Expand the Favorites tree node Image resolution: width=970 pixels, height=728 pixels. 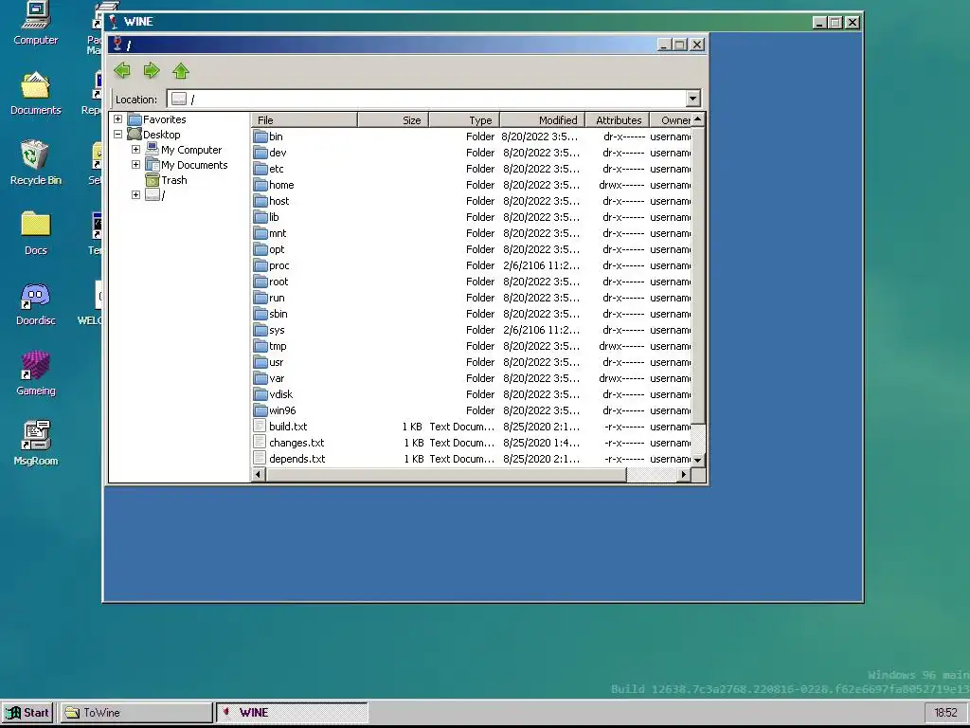tap(118, 118)
